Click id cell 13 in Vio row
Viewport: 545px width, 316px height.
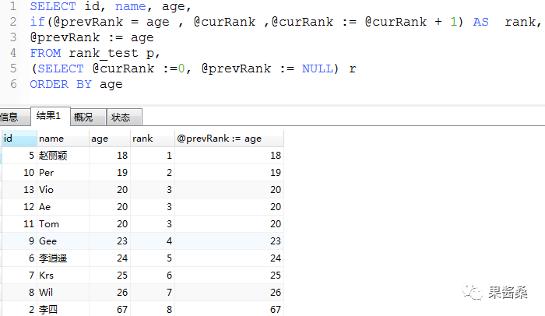tap(19, 189)
